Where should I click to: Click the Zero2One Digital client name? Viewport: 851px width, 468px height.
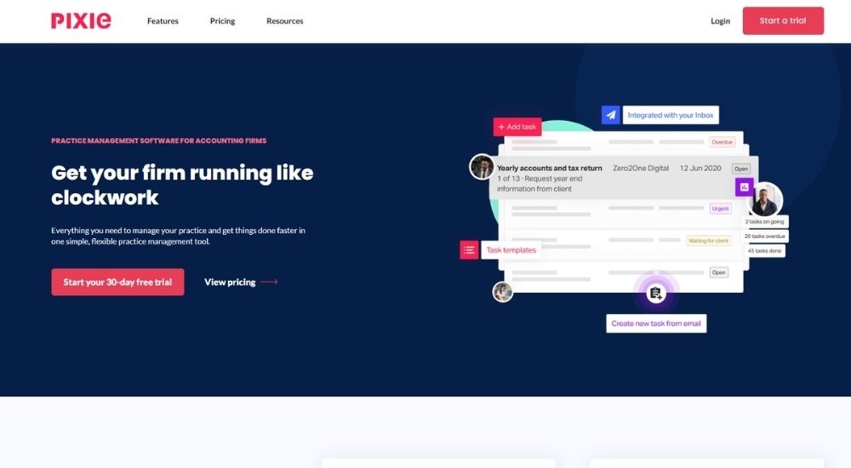click(x=641, y=168)
